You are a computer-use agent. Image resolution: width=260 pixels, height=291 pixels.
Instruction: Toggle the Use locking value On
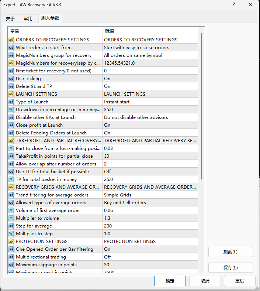click(x=150, y=79)
